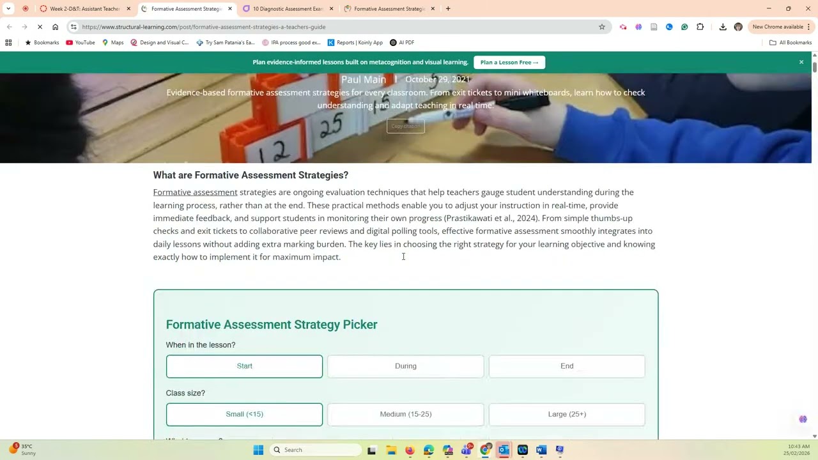This screenshot has width=818, height=460.
Task: Click the page vertical scrollbar thumb
Action: 815,67
